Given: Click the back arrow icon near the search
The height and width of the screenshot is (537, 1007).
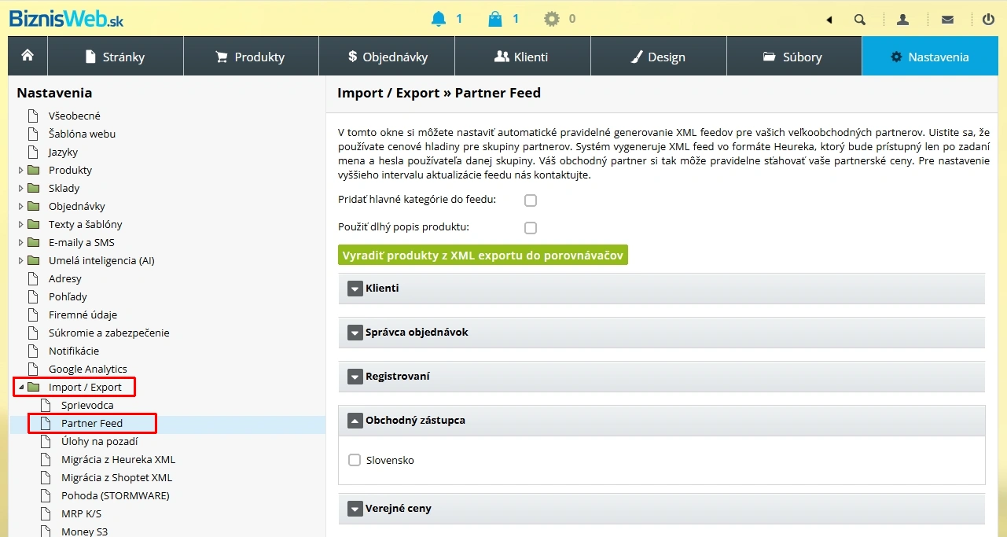Looking at the screenshot, I should [829, 19].
